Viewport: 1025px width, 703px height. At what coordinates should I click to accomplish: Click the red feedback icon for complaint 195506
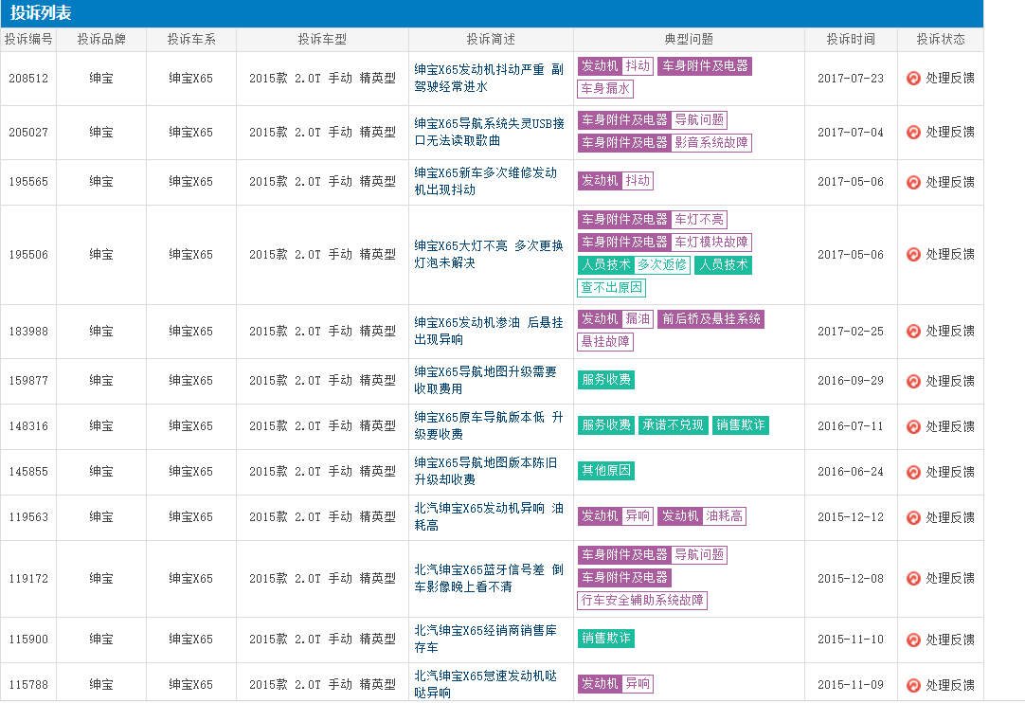pyautogui.click(x=913, y=255)
